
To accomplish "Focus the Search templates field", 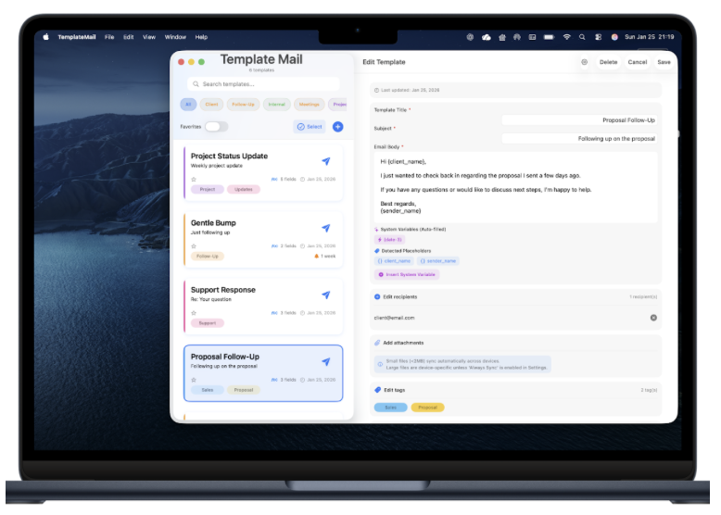I will pos(263,84).
